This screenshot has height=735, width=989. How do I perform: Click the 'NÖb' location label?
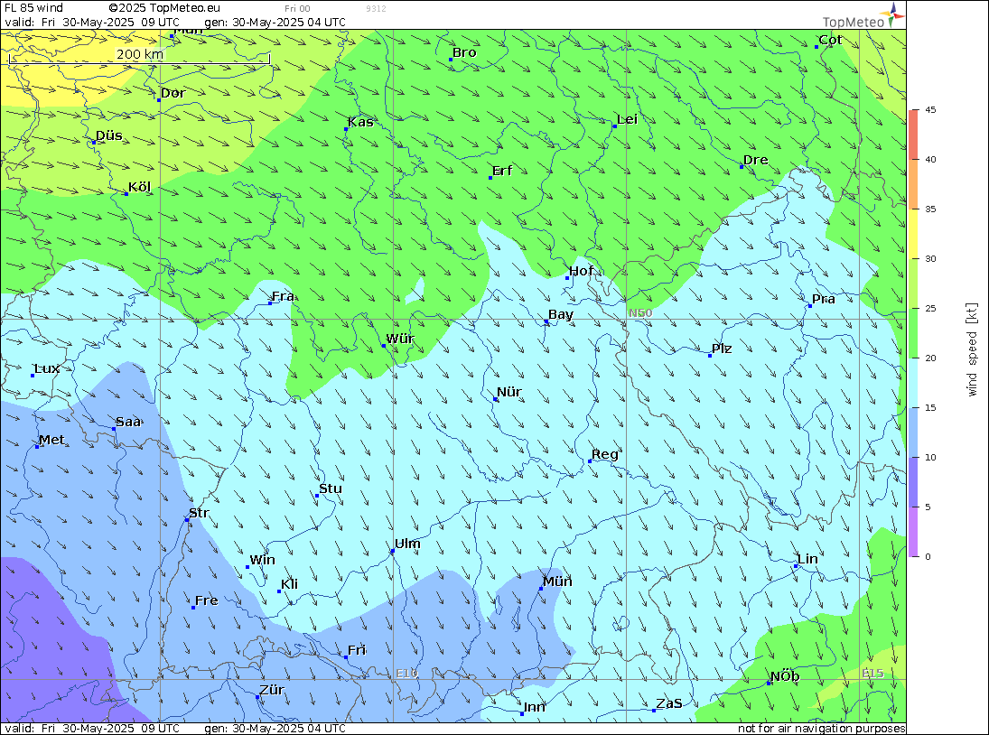[785, 676]
